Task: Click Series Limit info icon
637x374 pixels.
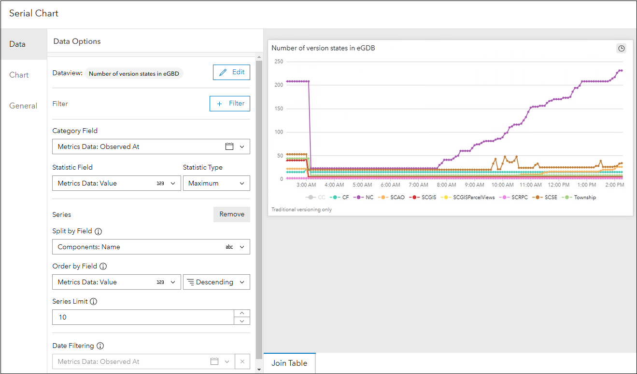Action: tap(94, 302)
